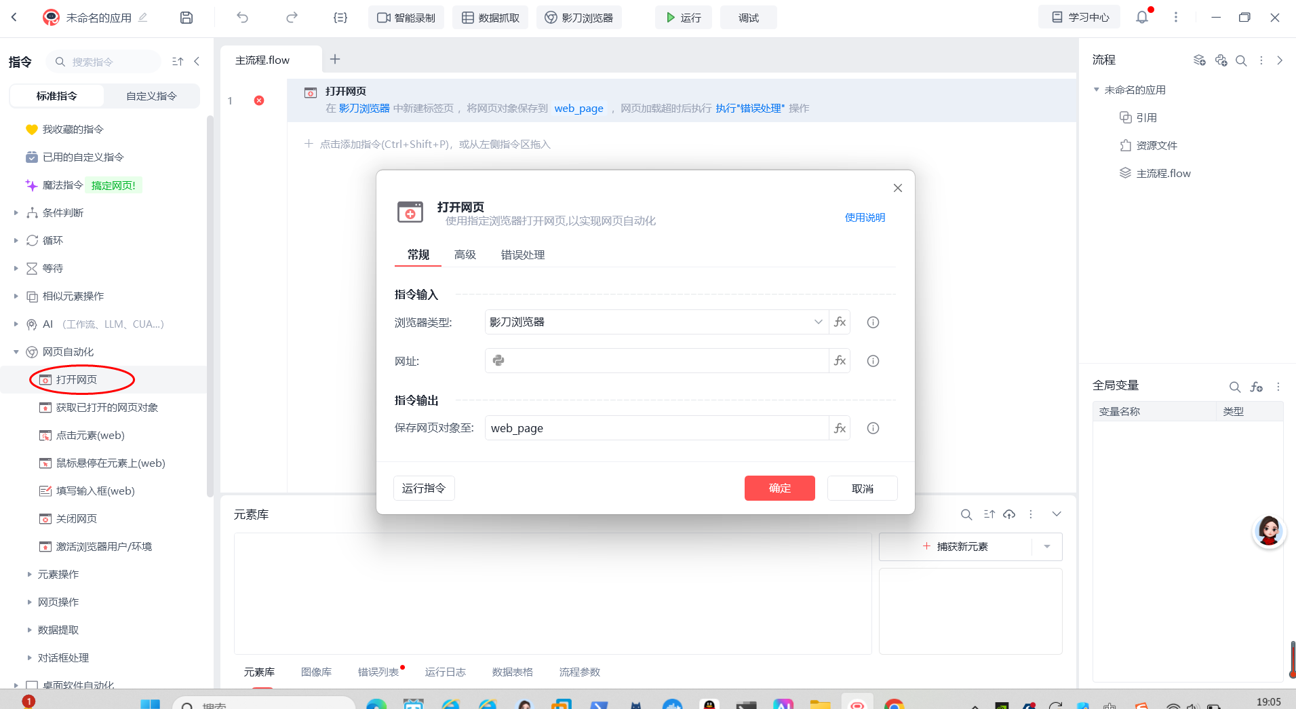Click the 运行指令 button
Viewport: 1296px width, 709px height.
(424, 488)
